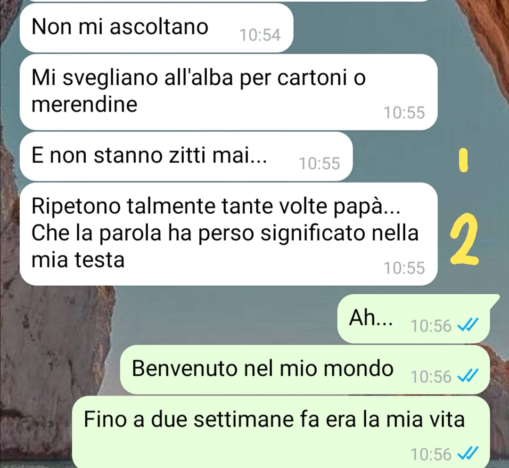
Task: Click the read-receipt checkmarks beside "Ah..."
Action: tap(468, 325)
